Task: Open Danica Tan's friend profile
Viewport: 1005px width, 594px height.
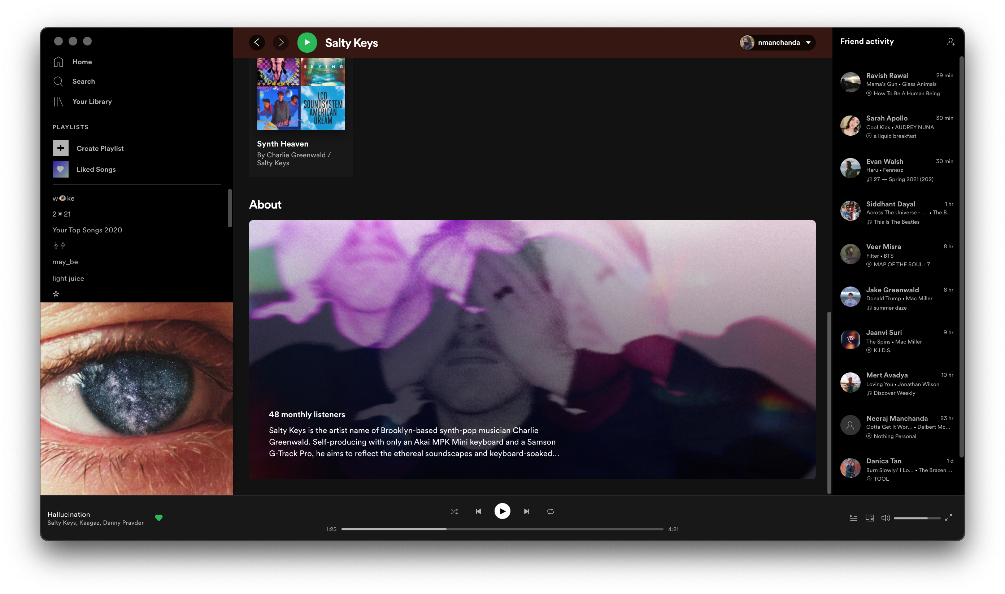Action: [x=884, y=461]
